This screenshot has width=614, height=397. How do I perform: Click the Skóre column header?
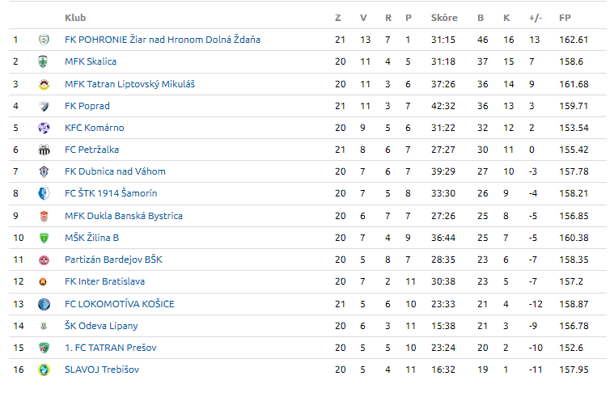coord(444,18)
